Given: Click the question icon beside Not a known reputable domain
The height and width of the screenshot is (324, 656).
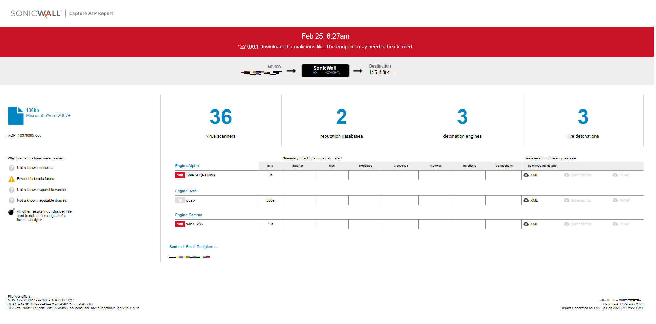Looking at the screenshot, I should click(11, 201).
